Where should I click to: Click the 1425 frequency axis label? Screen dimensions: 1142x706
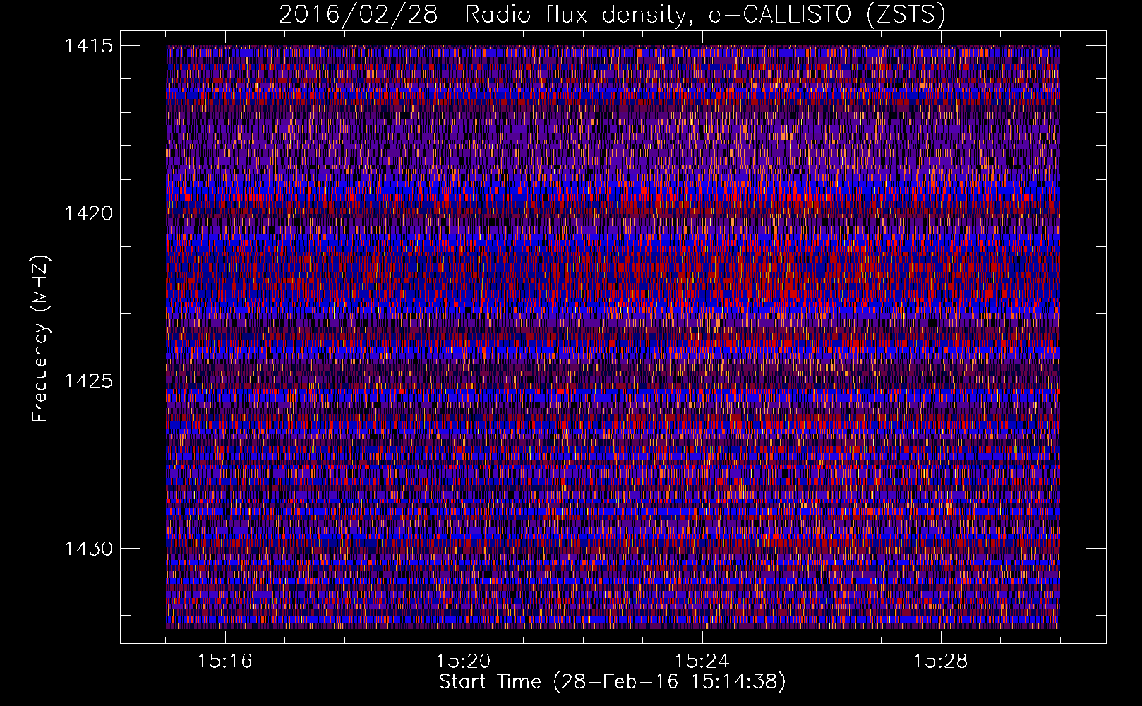point(89,381)
